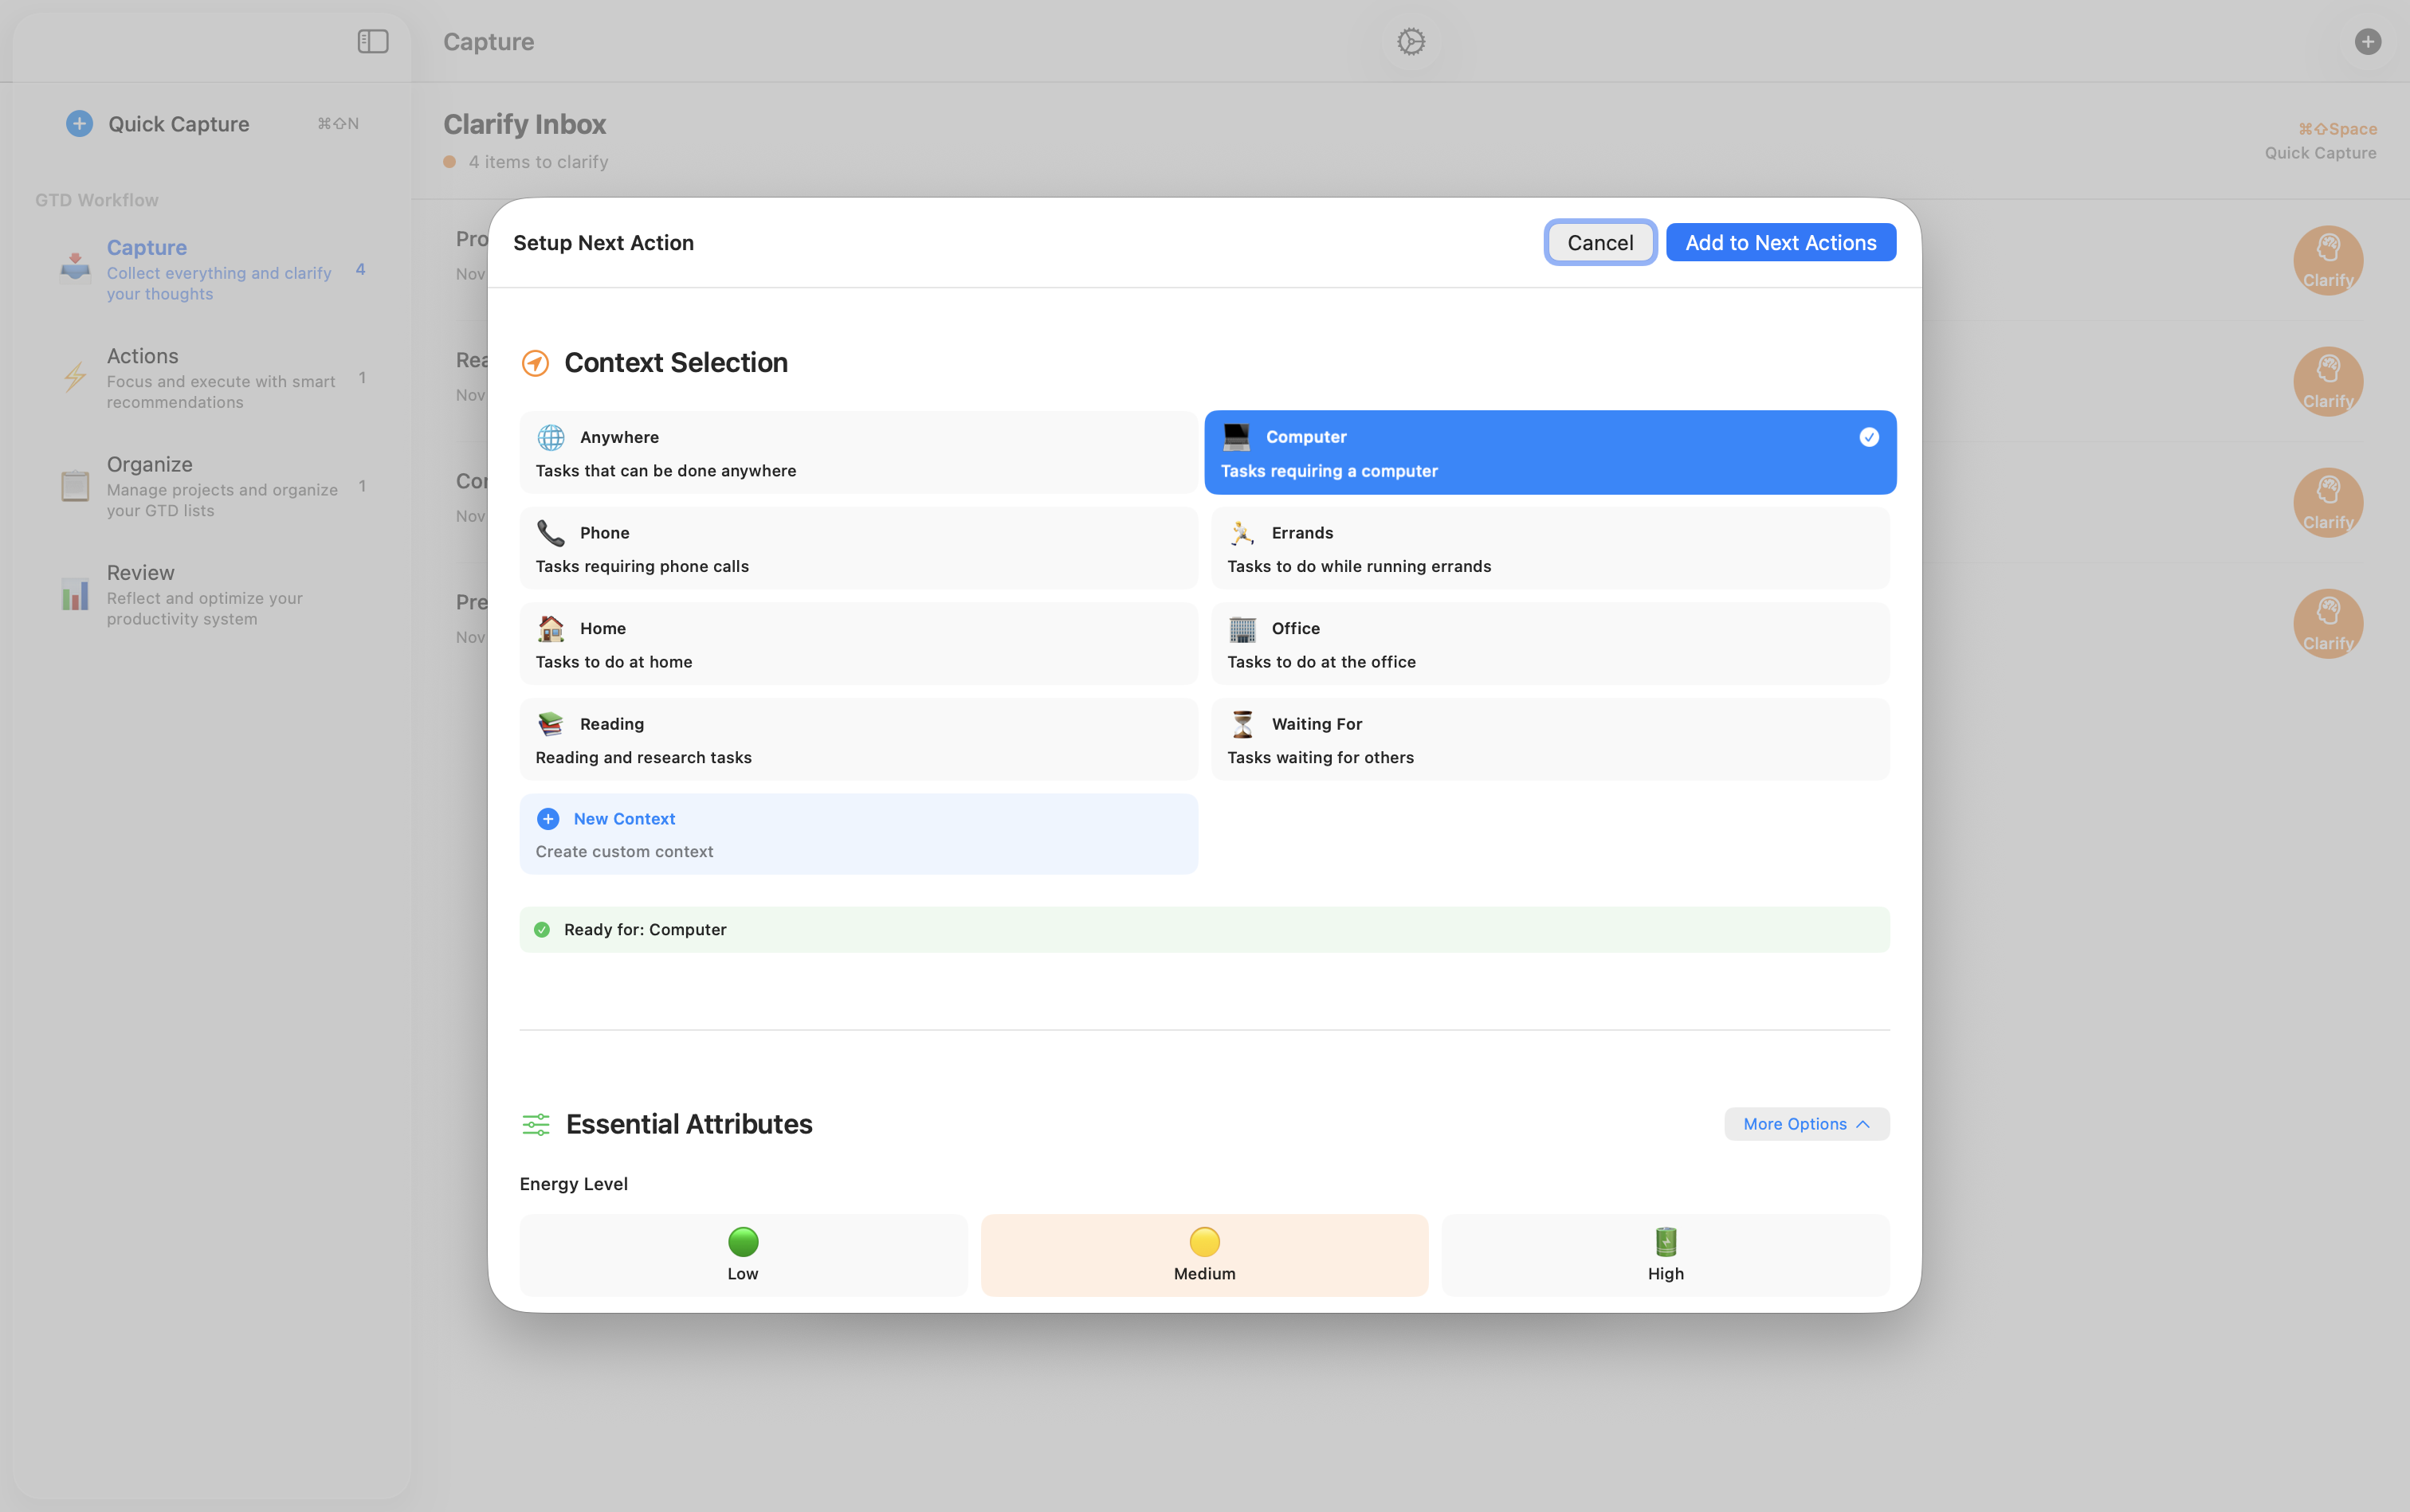2410x1512 pixels.
Task: Open the settings gear in the Capture toolbar
Action: pos(1410,41)
